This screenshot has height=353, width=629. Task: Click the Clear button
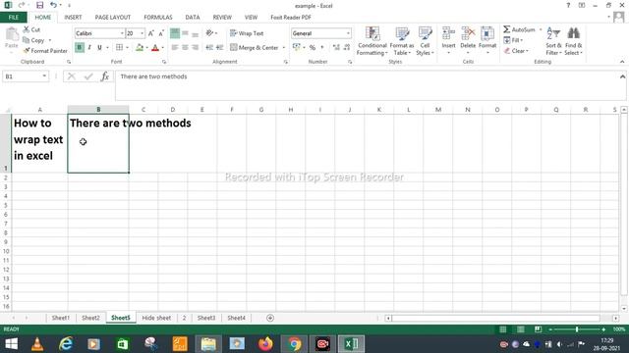[x=516, y=51]
